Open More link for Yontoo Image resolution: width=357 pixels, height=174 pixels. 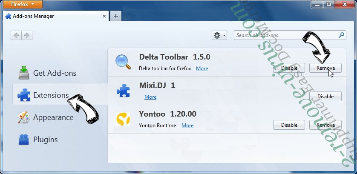click(187, 126)
